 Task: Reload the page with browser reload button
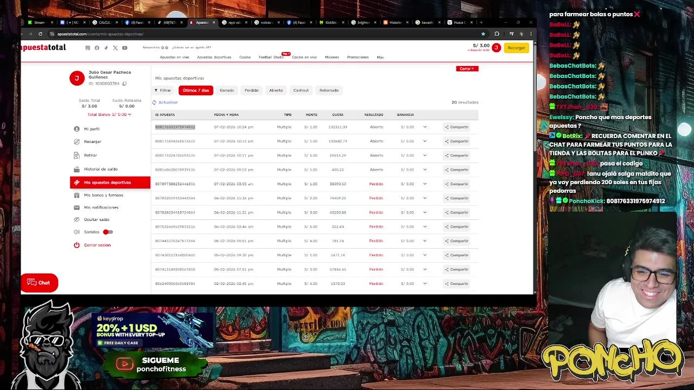(x=40, y=34)
